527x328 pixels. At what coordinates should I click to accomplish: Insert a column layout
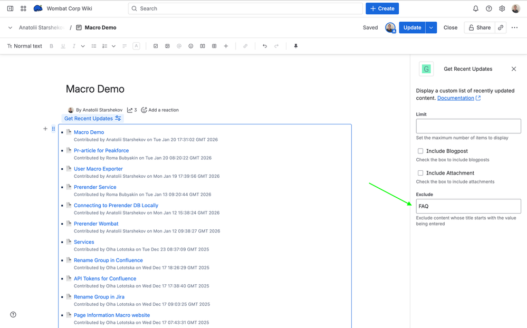tap(203, 46)
